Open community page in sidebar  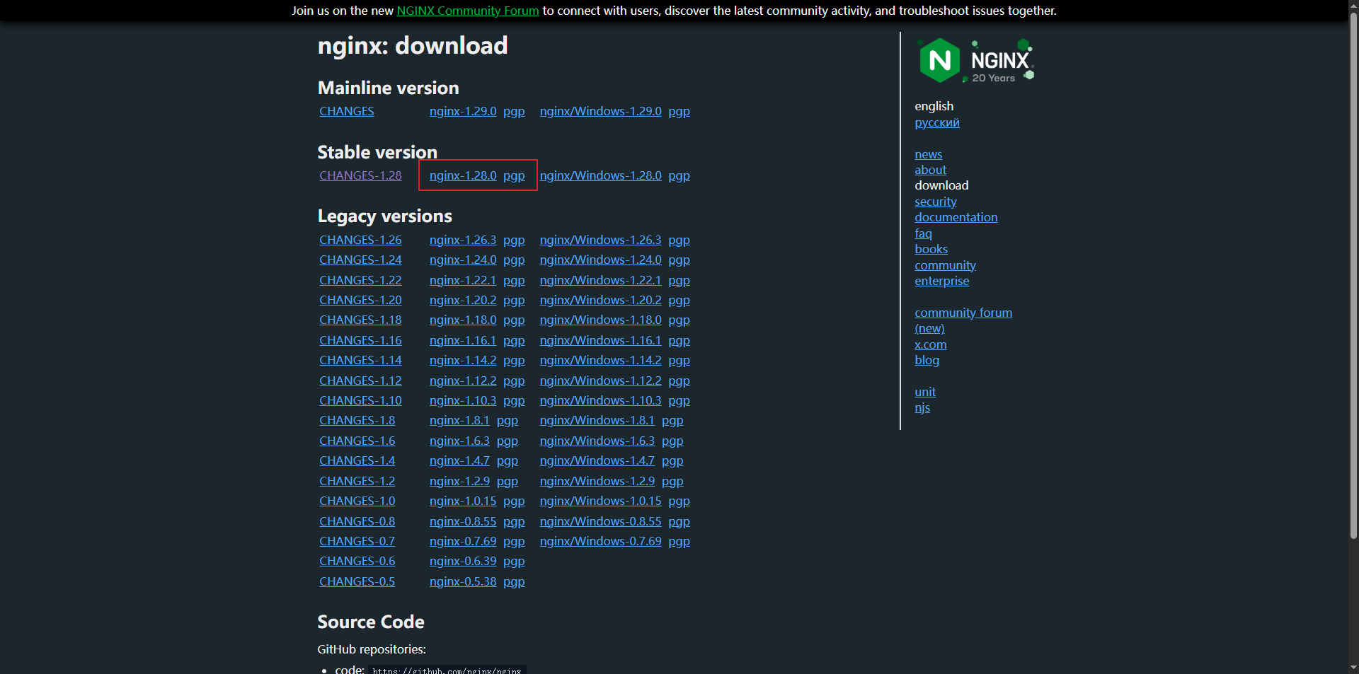[945, 265]
